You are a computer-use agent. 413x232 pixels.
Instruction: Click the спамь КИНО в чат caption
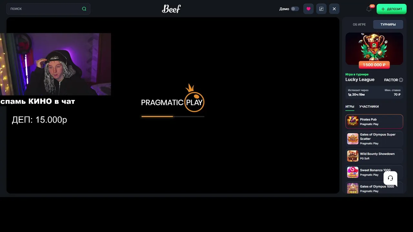[38, 101]
